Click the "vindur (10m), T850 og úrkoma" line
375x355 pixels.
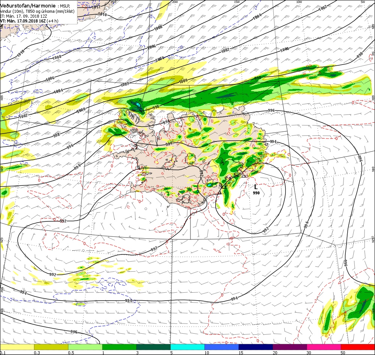37,11
